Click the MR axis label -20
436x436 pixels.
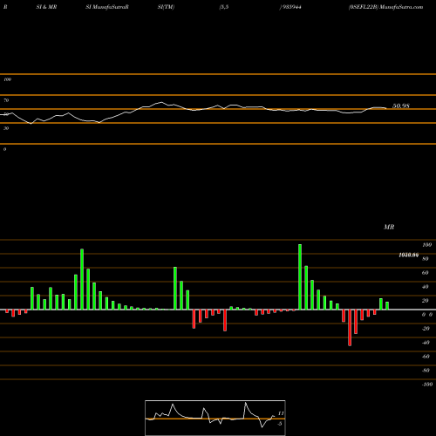(x=426, y=329)
